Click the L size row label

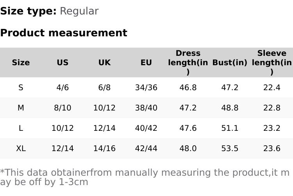(21, 128)
